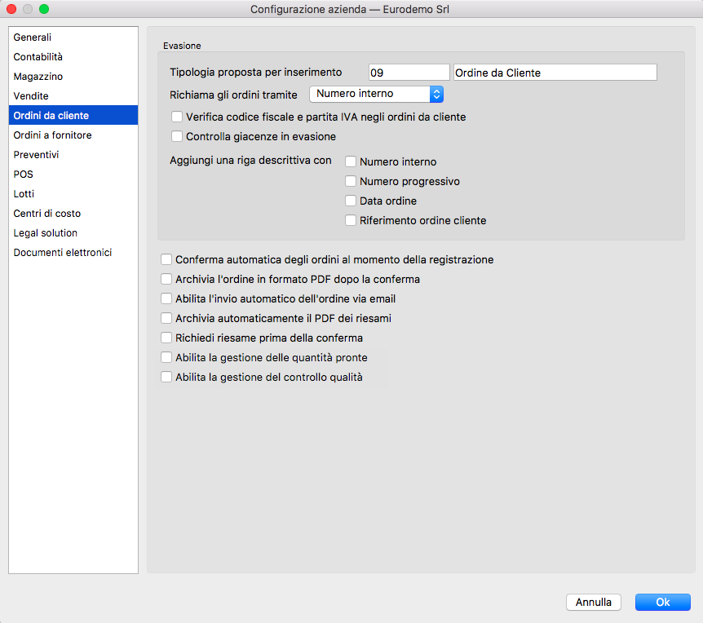This screenshot has width=703, height=623.
Task: Enable Conferma automatica degli ordini checkbox
Action: click(x=166, y=259)
